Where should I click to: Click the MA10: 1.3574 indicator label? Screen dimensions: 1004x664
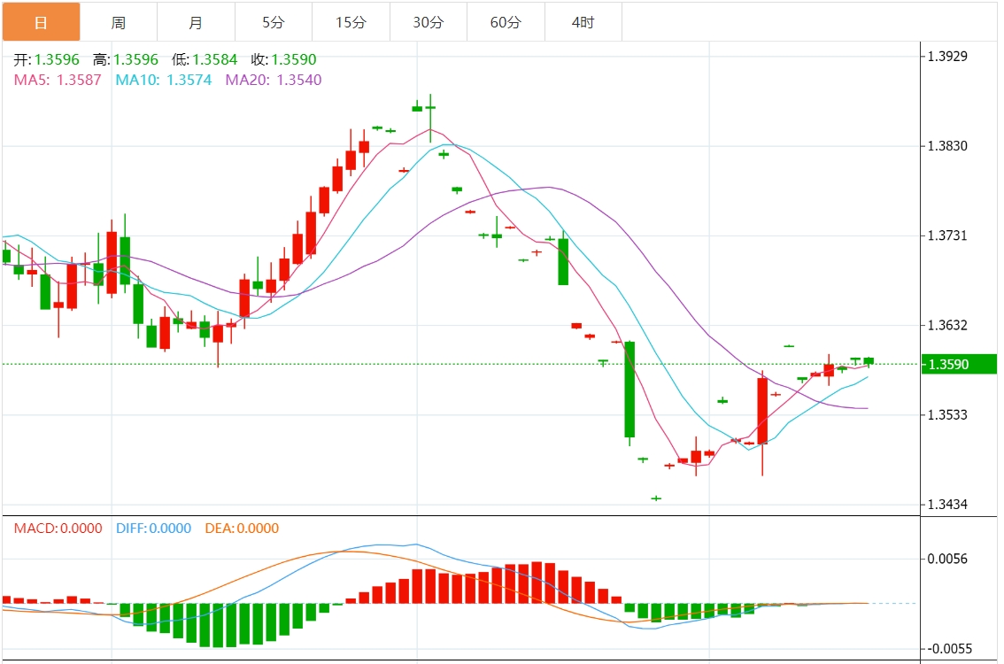164,80
